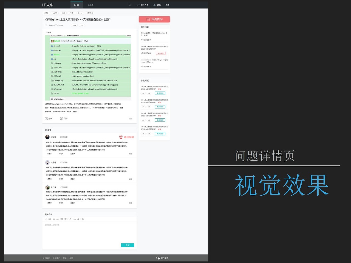
Task: Open official Weibo icon in footer
Action: click(x=158, y=258)
